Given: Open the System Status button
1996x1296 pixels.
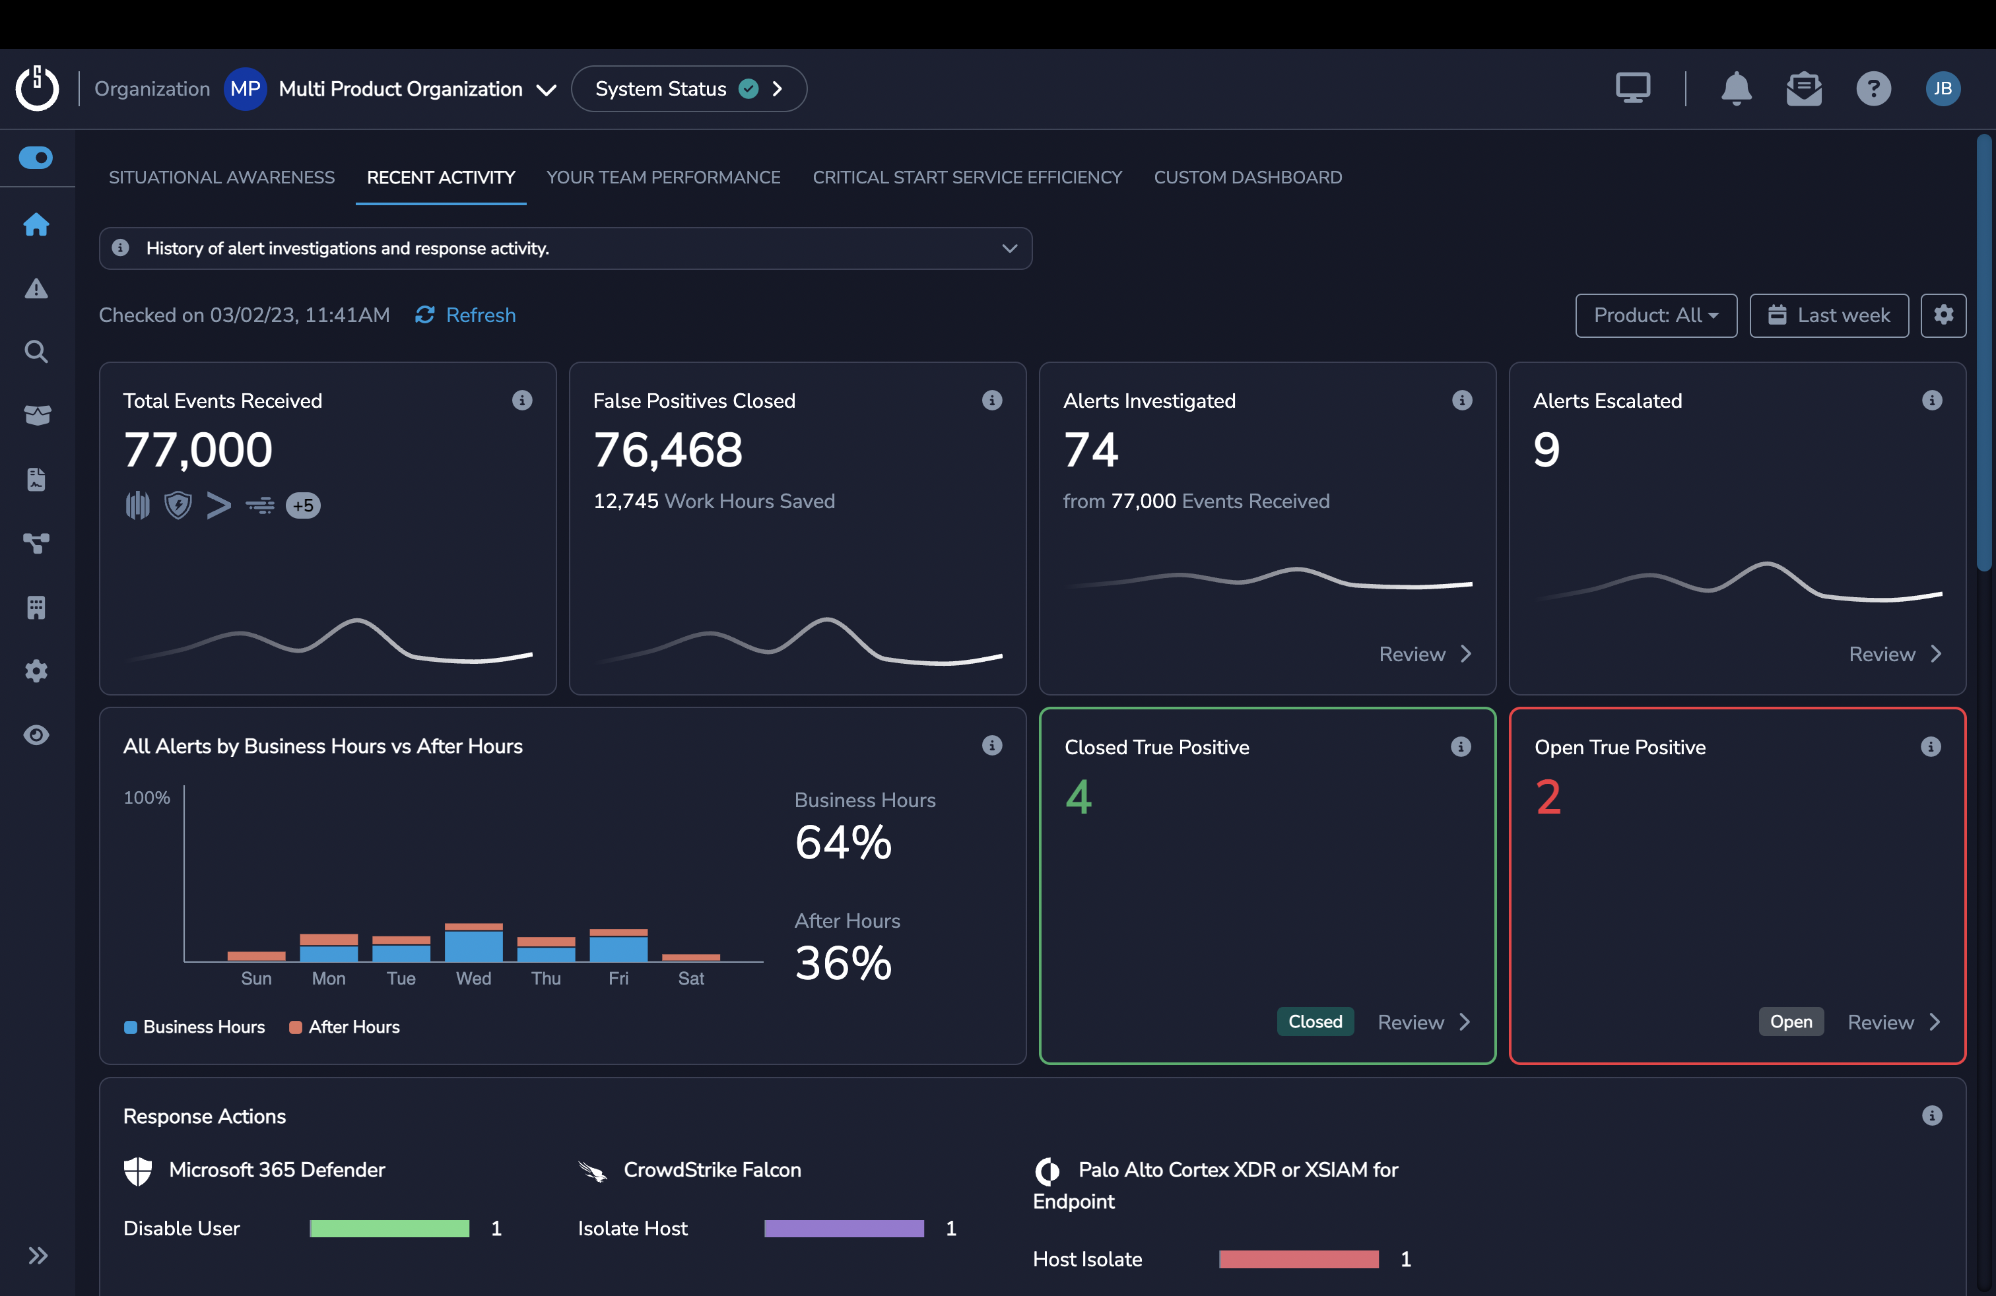Looking at the screenshot, I should point(689,89).
